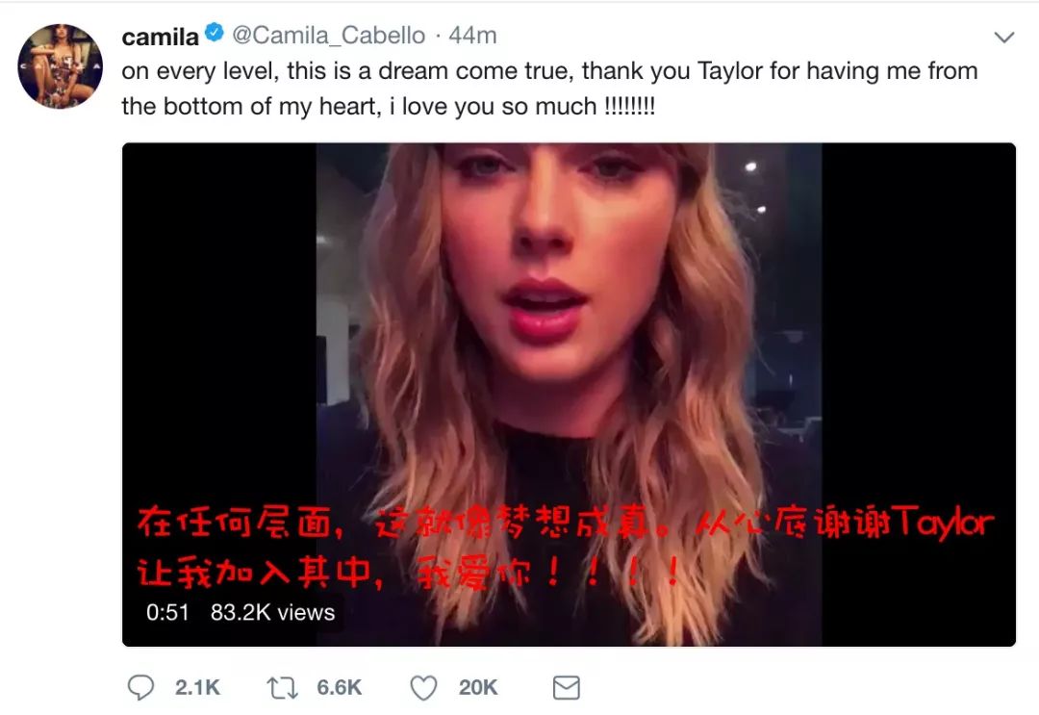Open the 44m timestamp link
Image resolution: width=1039 pixels, height=715 pixels.
click(x=472, y=35)
